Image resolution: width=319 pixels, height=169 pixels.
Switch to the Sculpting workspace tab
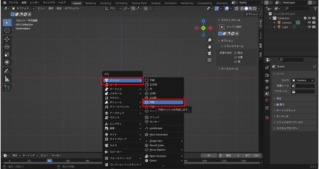tap(105, 3)
